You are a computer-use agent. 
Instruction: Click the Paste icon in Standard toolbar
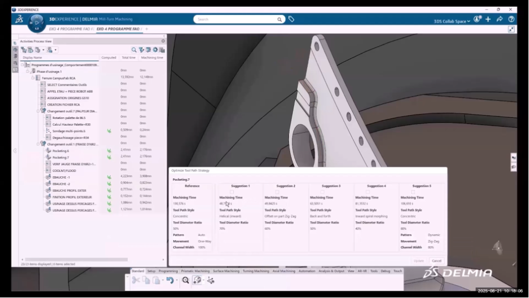pyautogui.click(x=156, y=280)
